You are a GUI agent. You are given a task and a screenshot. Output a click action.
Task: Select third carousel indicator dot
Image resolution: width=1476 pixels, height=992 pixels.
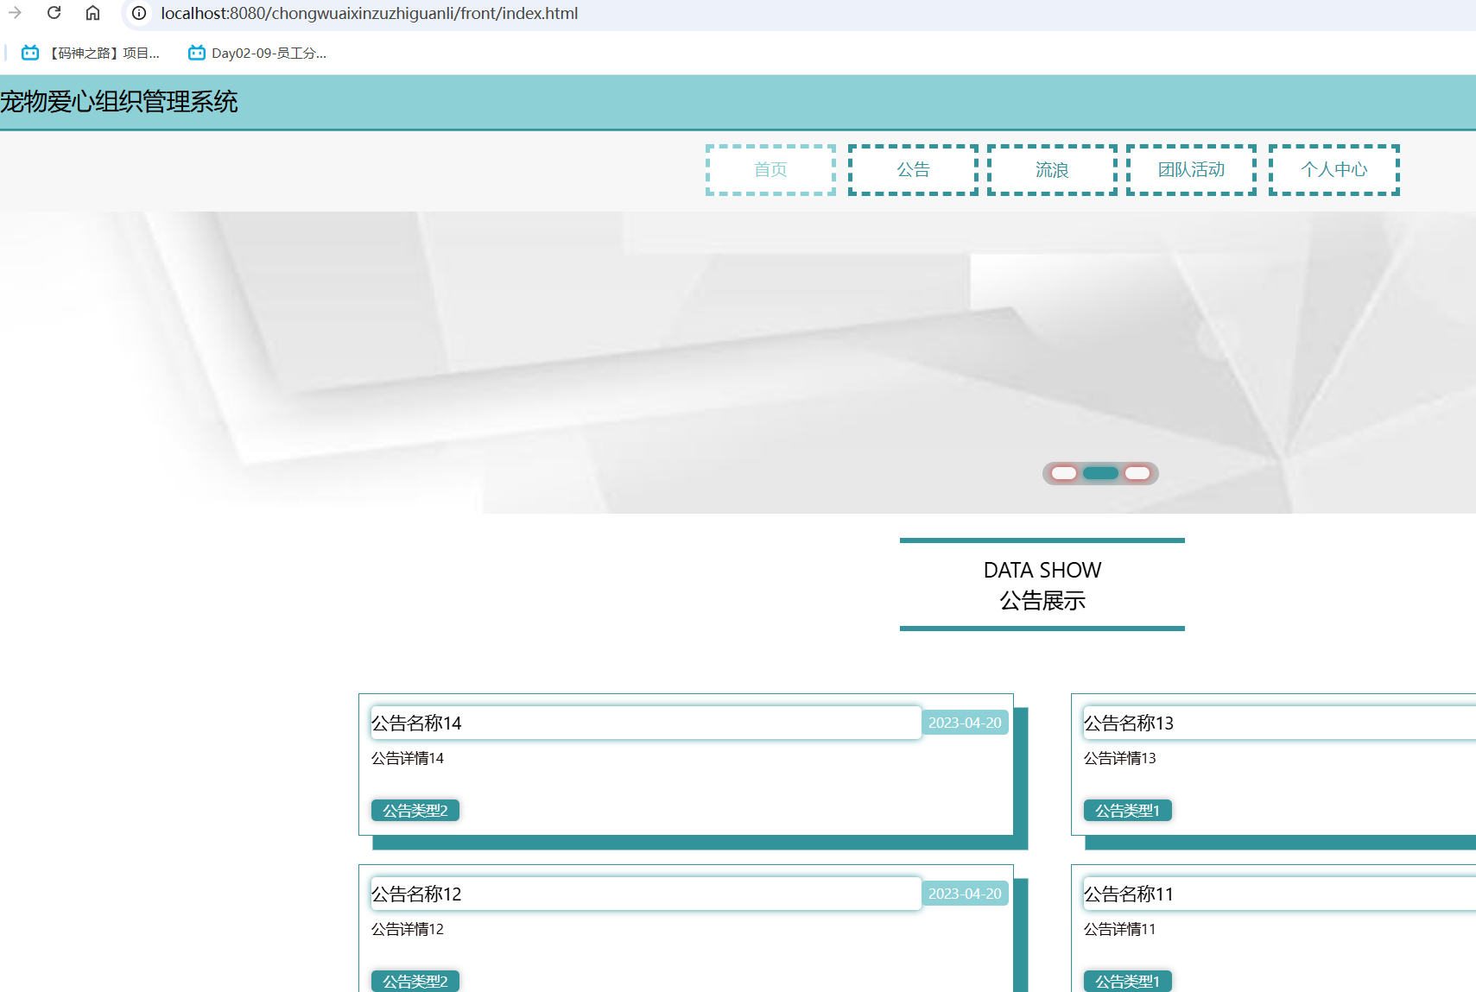pos(1137,473)
